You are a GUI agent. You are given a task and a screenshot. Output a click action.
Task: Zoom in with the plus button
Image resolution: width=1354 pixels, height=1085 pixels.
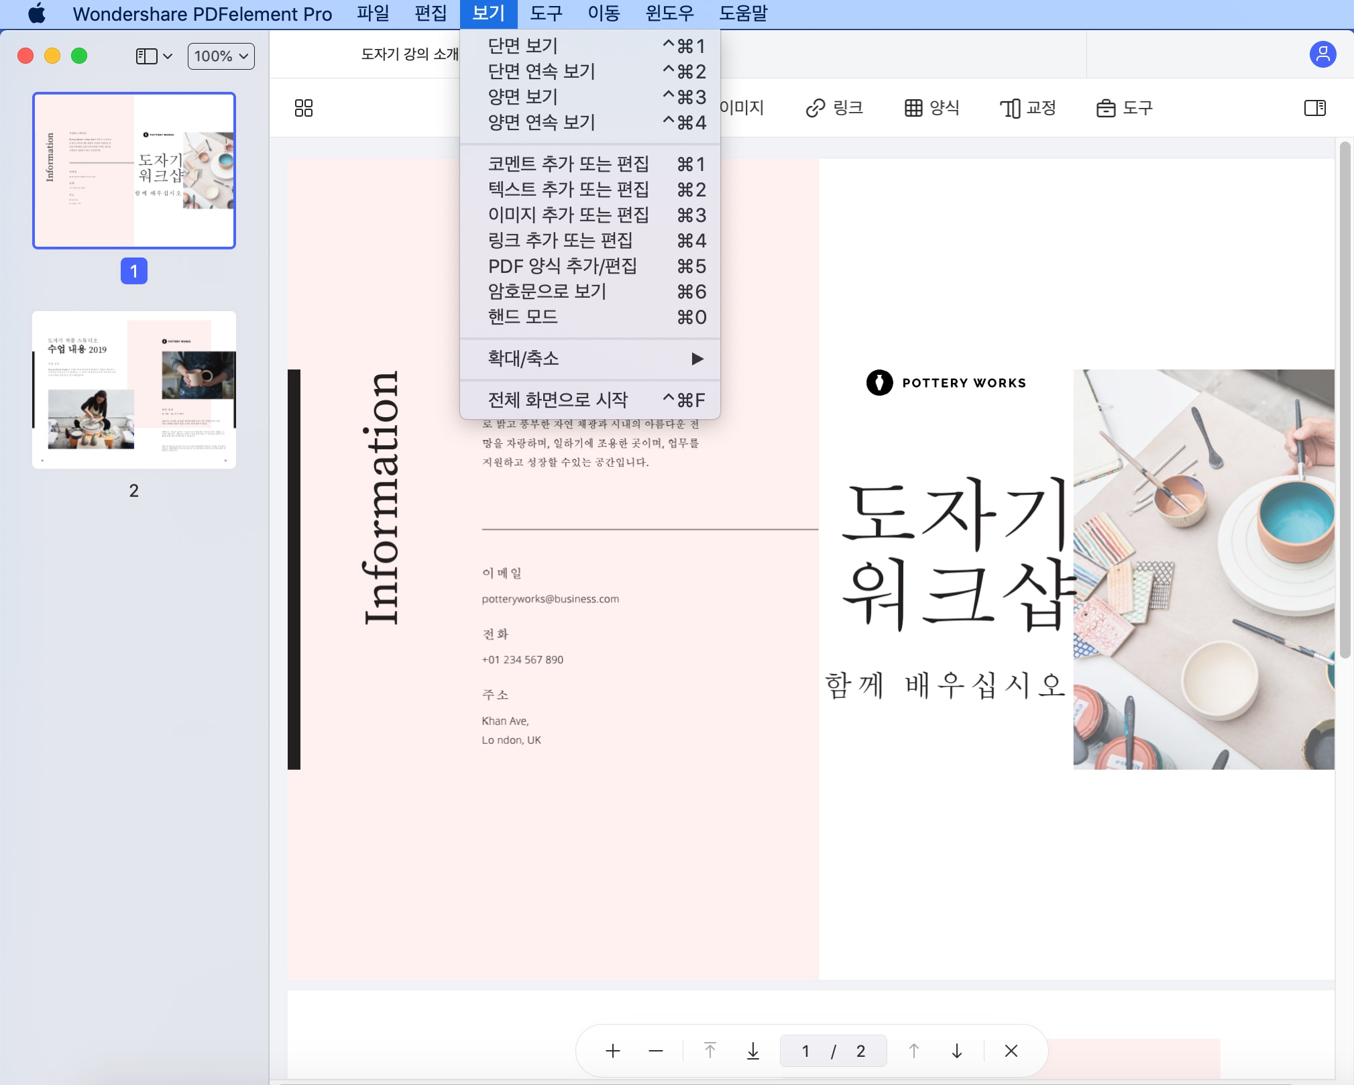point(612,1051)
